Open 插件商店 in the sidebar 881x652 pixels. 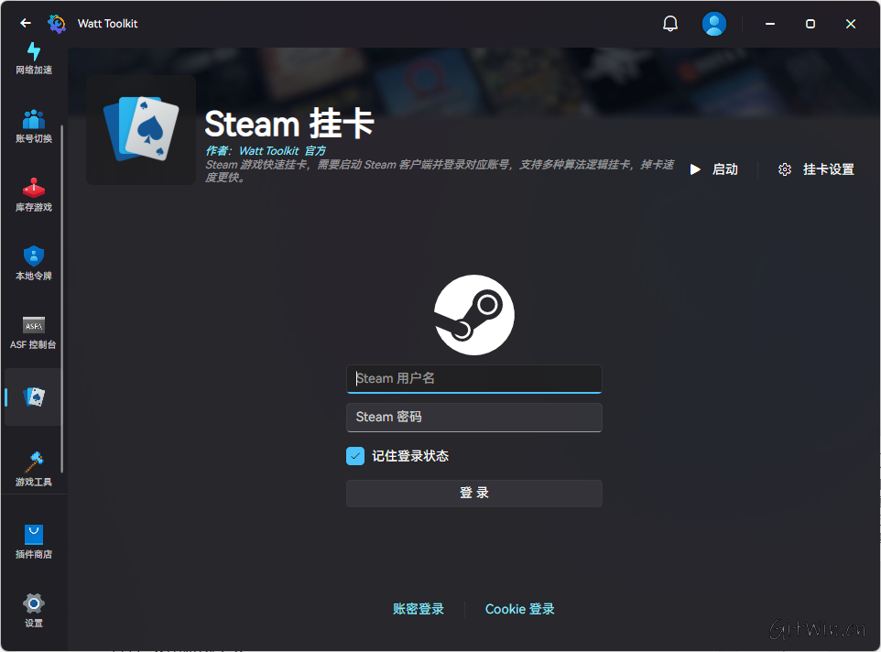34,542
